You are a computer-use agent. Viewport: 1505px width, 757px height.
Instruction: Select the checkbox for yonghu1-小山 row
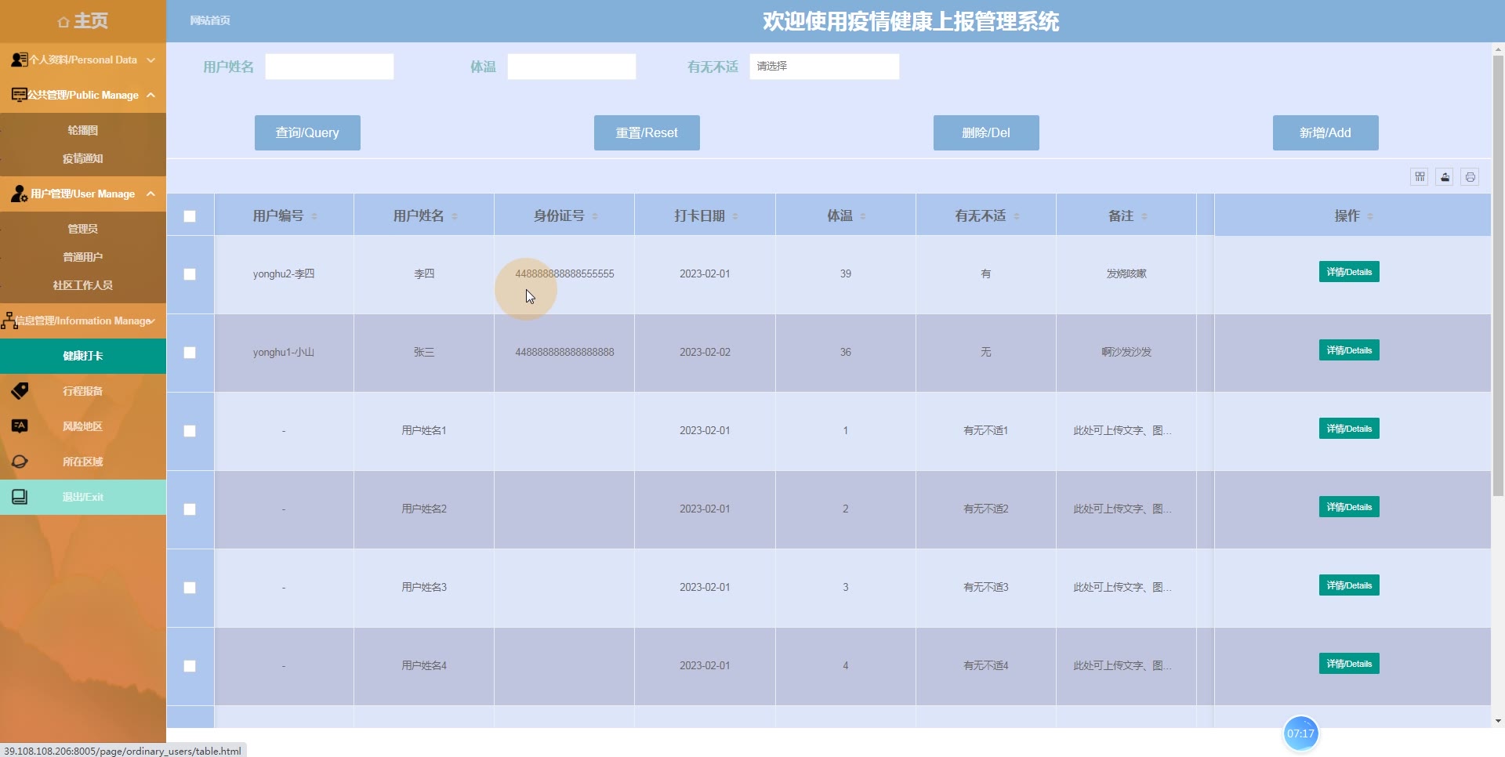coord(190,353)
